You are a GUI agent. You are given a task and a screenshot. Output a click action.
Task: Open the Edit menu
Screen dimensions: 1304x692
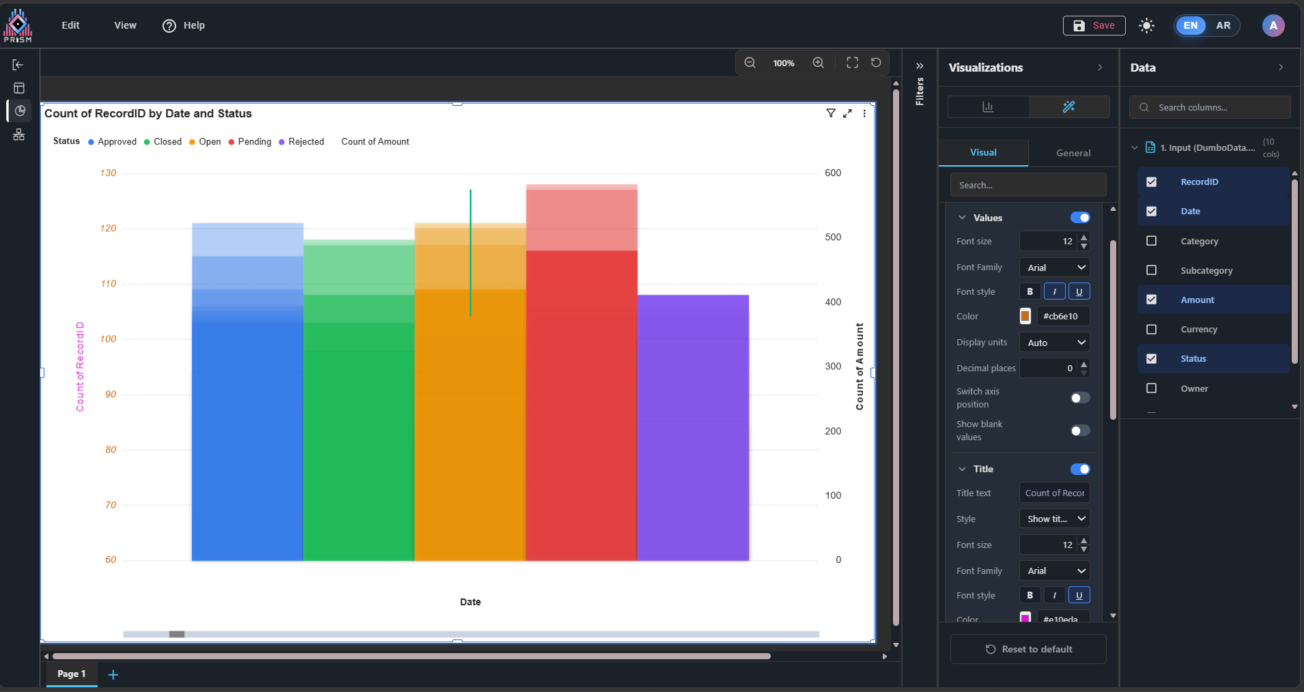coord(70,25)
